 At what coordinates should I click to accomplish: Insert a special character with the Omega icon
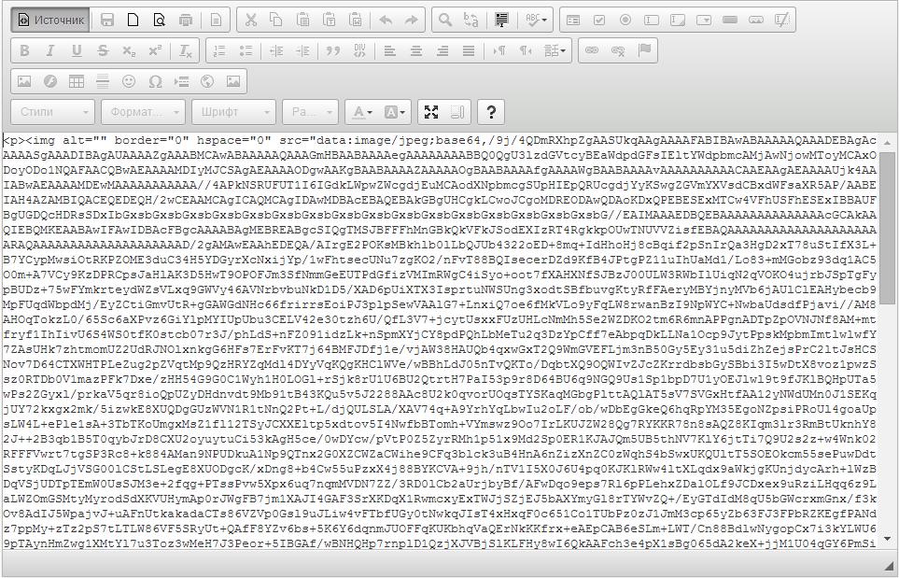coord(155,81)
